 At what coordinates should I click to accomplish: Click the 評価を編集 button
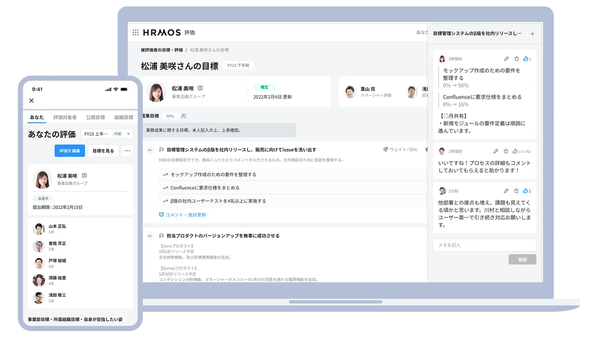70,151
